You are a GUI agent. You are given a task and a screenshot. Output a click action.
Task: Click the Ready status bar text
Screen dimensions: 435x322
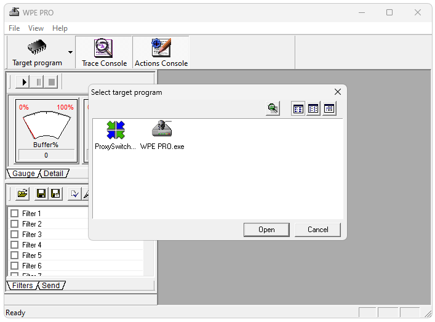pos(15,313)
